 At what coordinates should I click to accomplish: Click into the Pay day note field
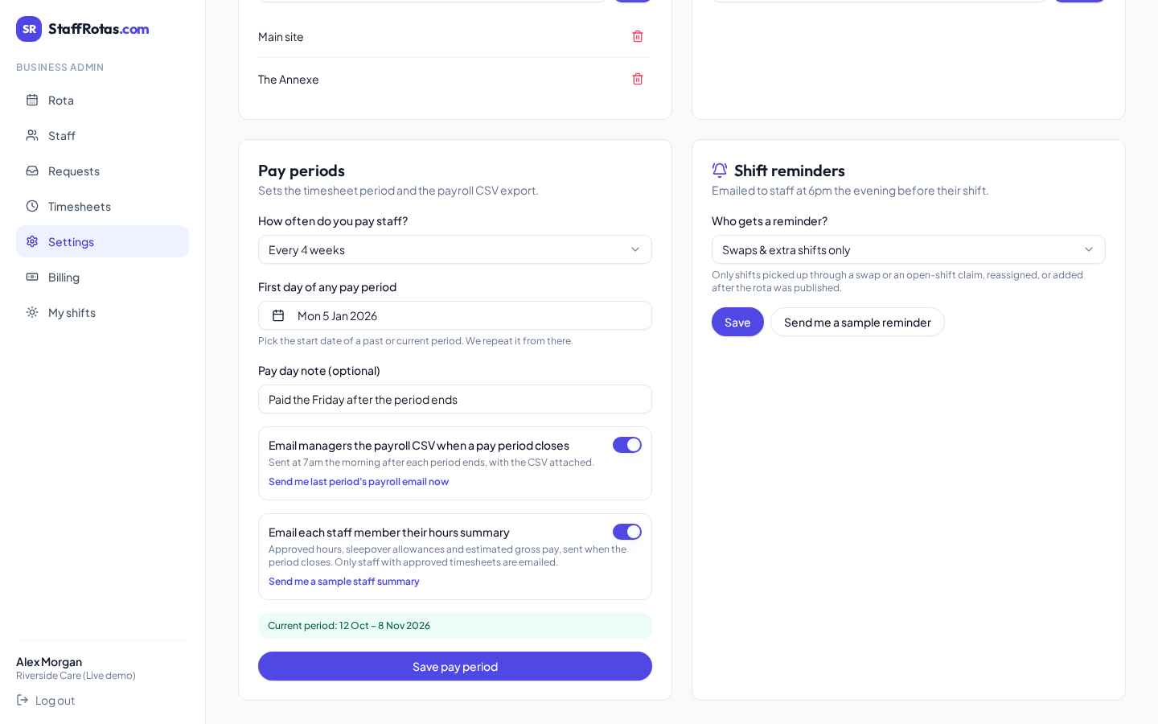click(455, 399)
